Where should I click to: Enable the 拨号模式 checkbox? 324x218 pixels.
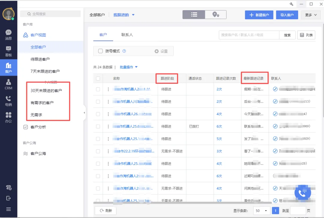click(x=100, y=51)
